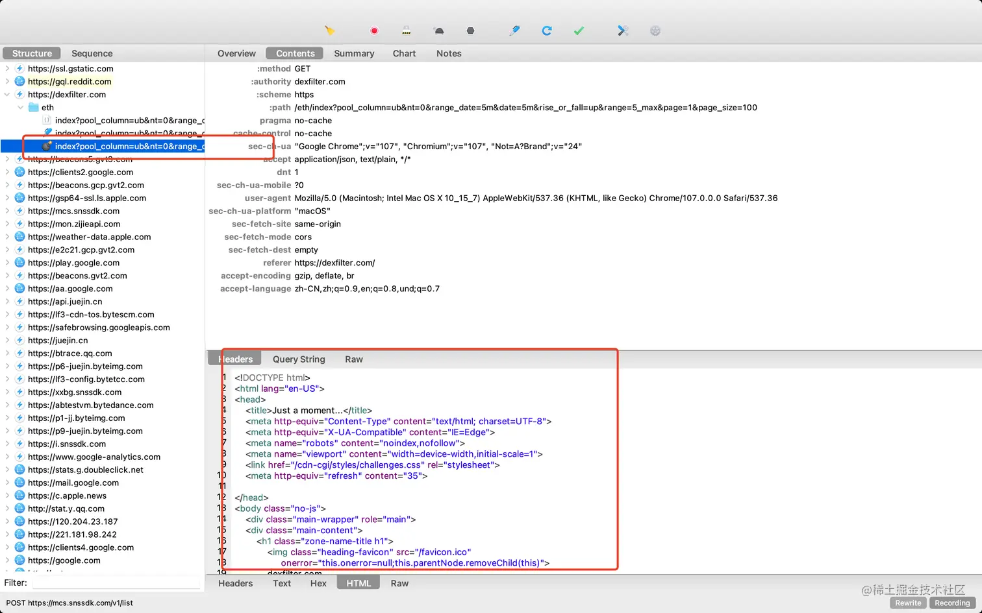
Task: Show the Chart tab
Action: (404, 53)
